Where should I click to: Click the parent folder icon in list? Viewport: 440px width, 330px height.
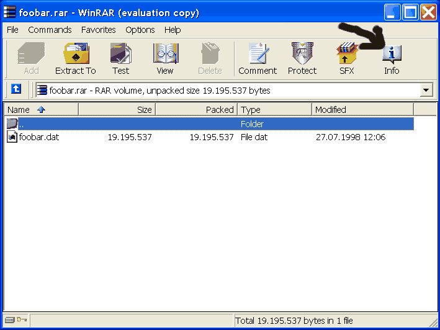click(x=12, y=123)
